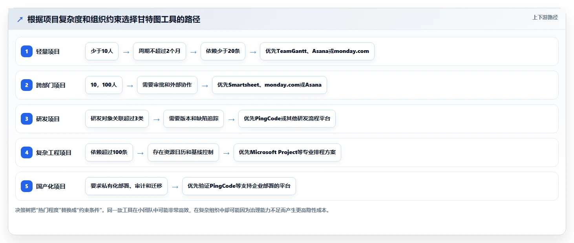Click the 存在资源日历和基线控制 chip

coord(183,152)
